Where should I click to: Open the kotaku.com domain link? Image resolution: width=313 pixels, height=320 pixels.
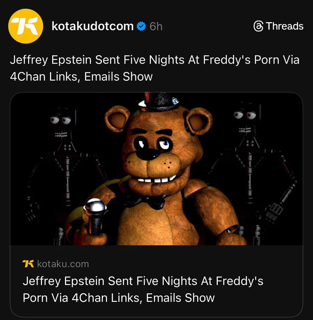(x=63, y=264)
